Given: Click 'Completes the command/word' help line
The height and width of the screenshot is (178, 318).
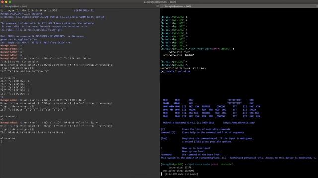Looking at the screenshot, I should tap(218, 138).
